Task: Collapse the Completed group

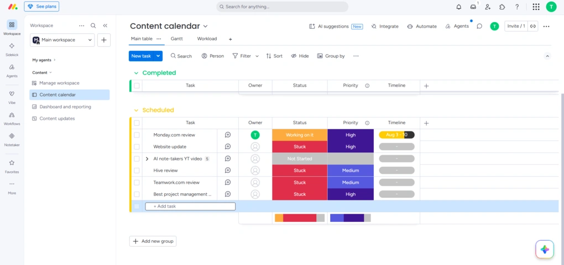Action: [136, 73]
